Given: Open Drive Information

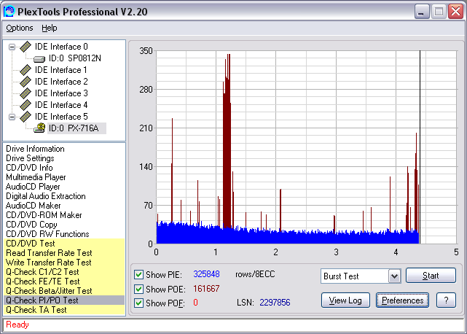Looking at the screenshot, I should click(x=35, y=149).
